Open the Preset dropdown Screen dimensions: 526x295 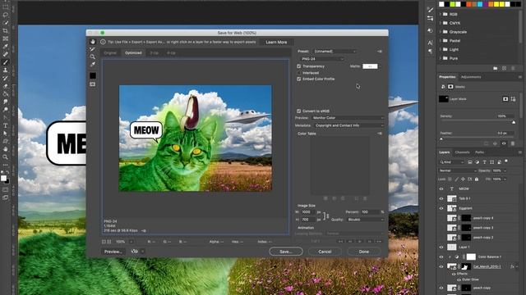point(335,51)
